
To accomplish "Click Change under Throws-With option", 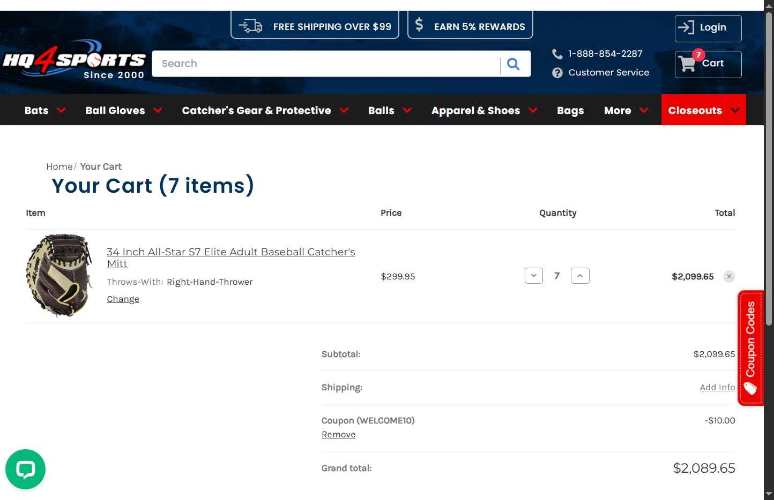I will tap(123, 299).
